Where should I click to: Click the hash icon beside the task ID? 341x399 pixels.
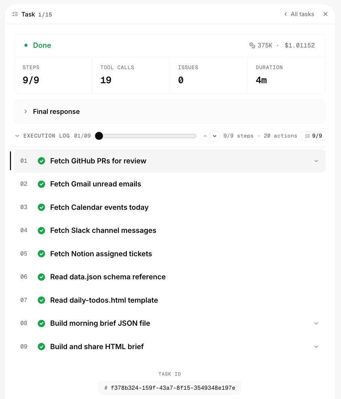(x=106, y=388)
